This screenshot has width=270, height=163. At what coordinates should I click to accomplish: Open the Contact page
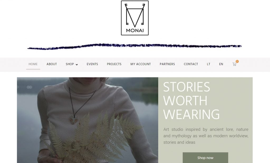(191, 64)
